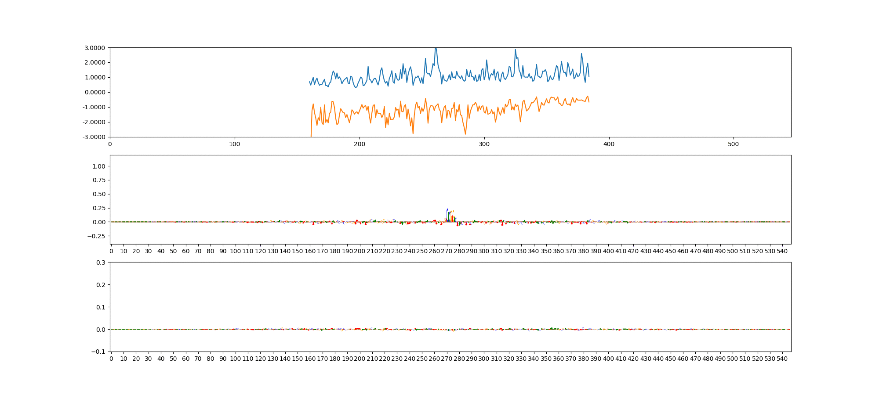The height and width of the screenshot is (395, 879).
Task: Click the -3.0000 y-axis label in top plot
Action: [x=94, y=137]
